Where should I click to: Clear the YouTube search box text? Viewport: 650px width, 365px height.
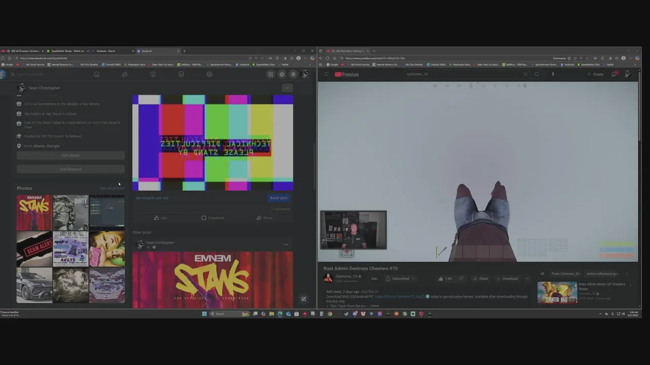click(x=526, y=75)
